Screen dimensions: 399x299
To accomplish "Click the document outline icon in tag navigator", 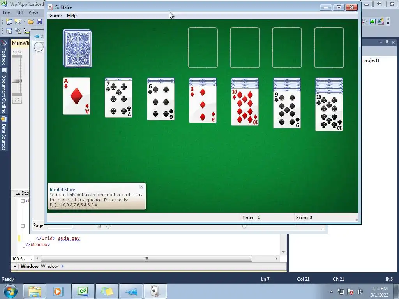I will click(14, 266).
